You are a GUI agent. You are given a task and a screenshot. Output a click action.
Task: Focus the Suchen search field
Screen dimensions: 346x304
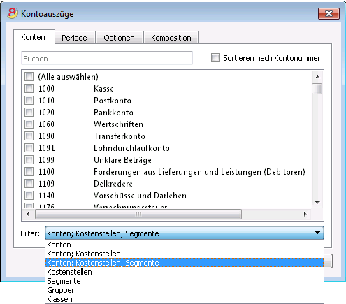click(107, 58)
